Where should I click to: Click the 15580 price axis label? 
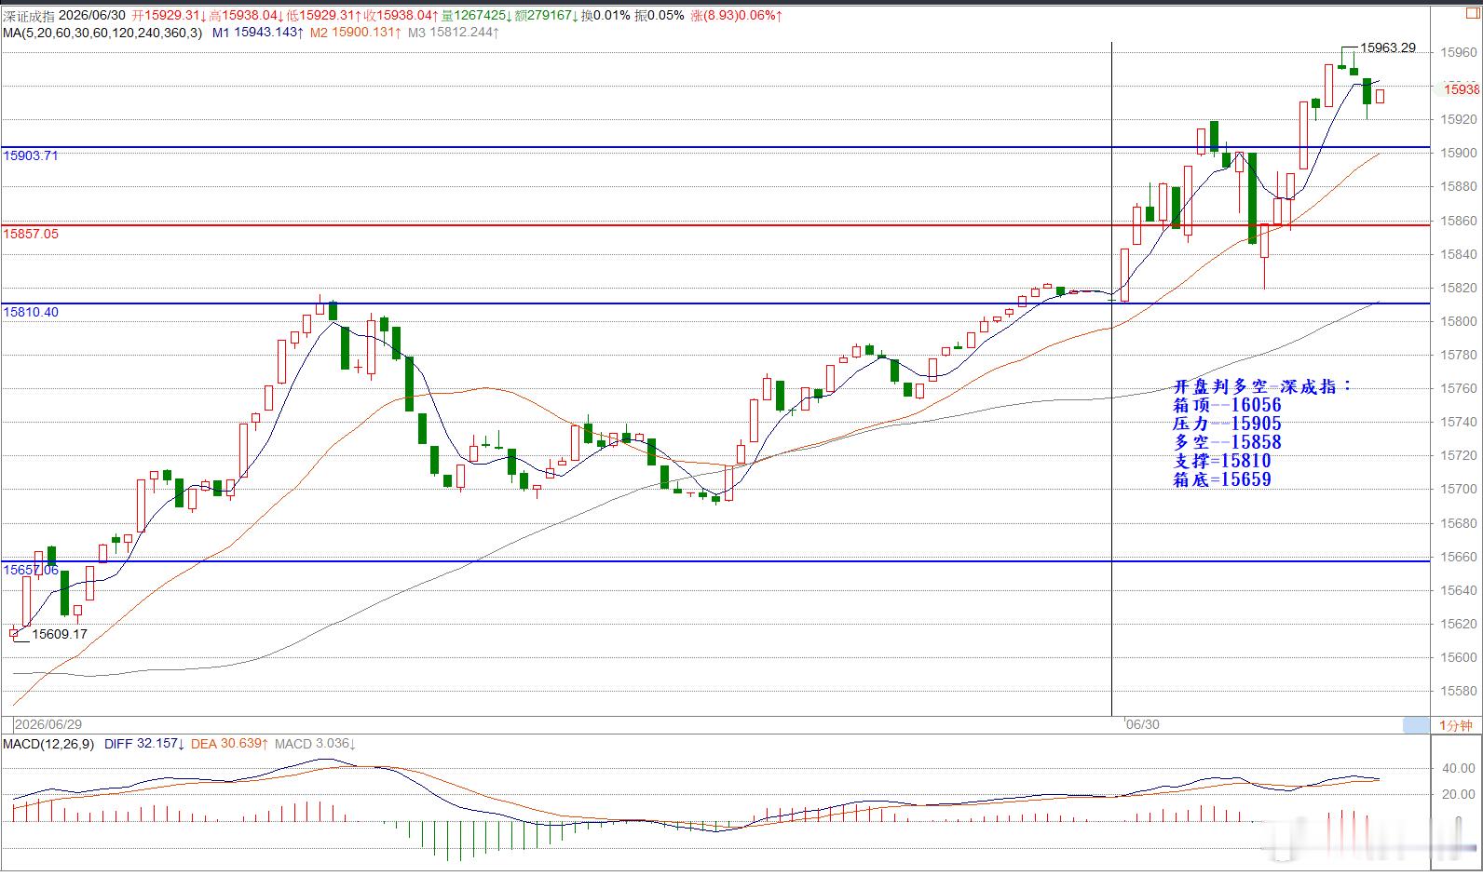[1460, 691]
